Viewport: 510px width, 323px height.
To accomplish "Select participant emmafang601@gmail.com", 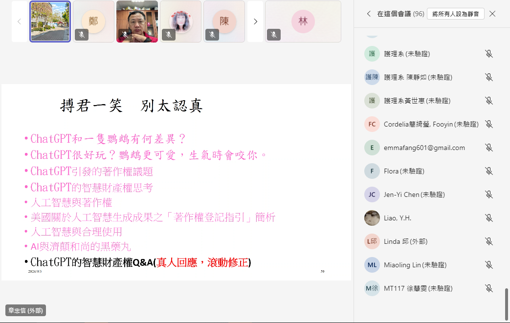I will [x=424, y=148].
